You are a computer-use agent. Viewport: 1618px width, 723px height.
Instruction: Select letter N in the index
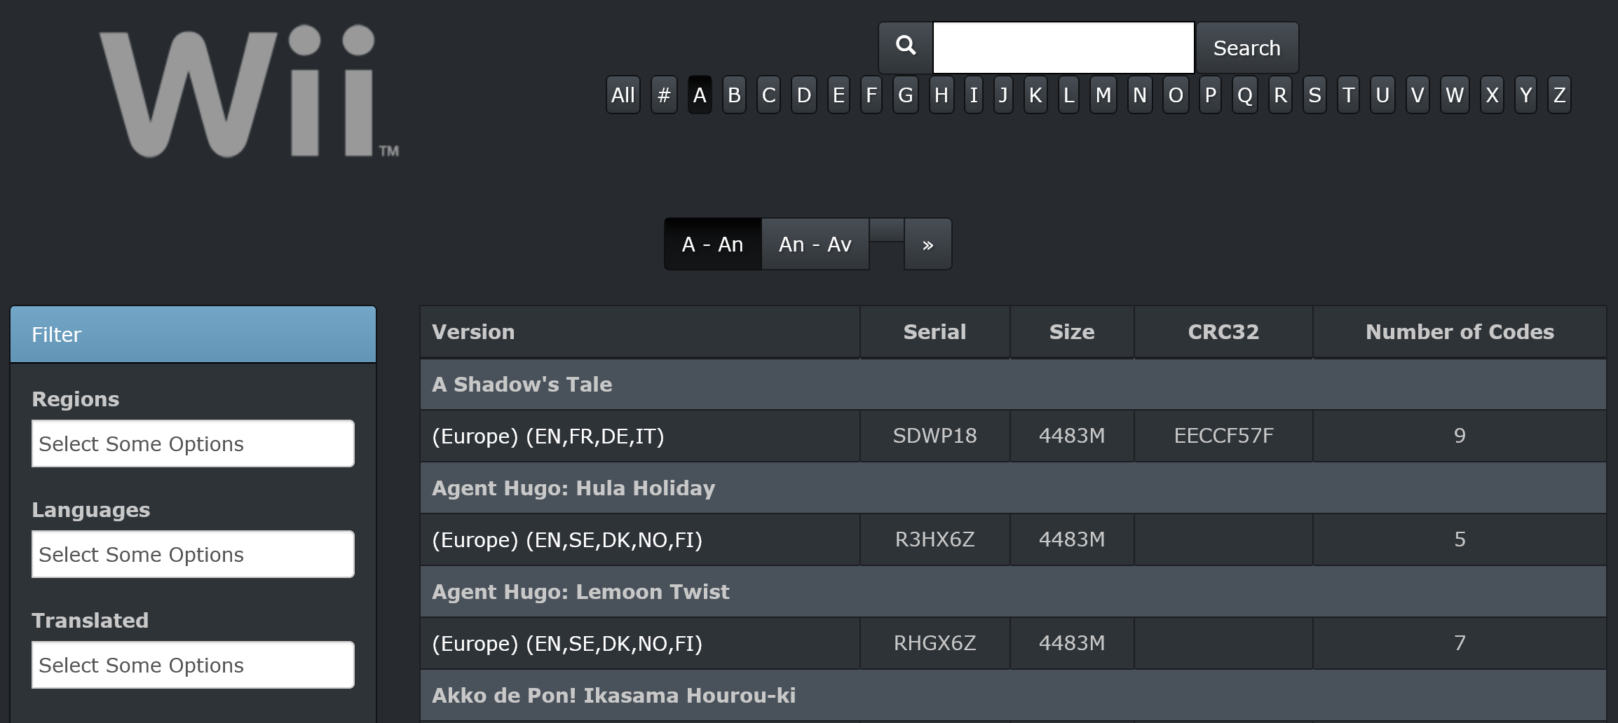point(1140,95)
